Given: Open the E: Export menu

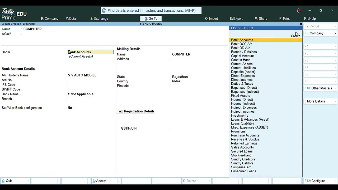Looking at the screenshot, I should click(236, 19).
